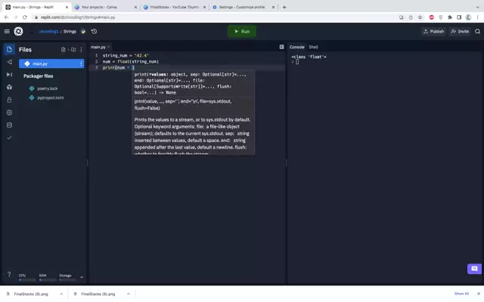Open the FinalStacks (9).png download
This screenshot has width=484, height=302.
[x=31, y=294]
